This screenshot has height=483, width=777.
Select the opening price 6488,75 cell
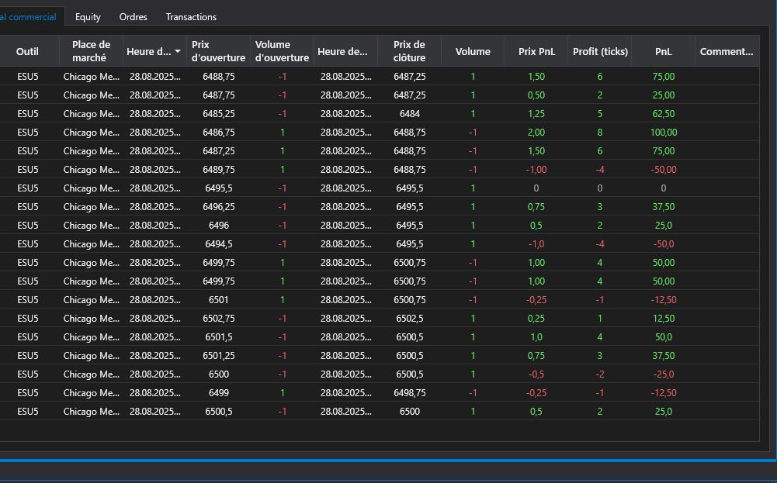pos(218,77)
